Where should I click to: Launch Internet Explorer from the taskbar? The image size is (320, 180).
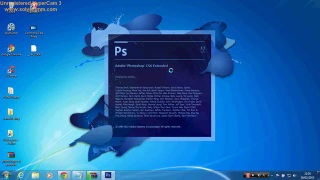(x=21, y=175)
